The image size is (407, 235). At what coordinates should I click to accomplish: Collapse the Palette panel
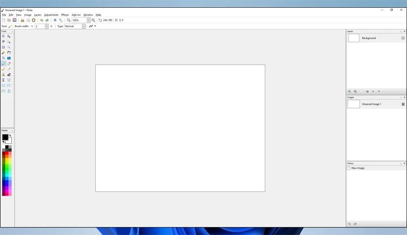coord(12,131)
